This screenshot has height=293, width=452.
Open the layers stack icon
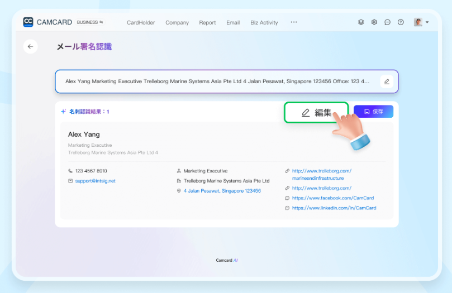[x=361, y=22]
